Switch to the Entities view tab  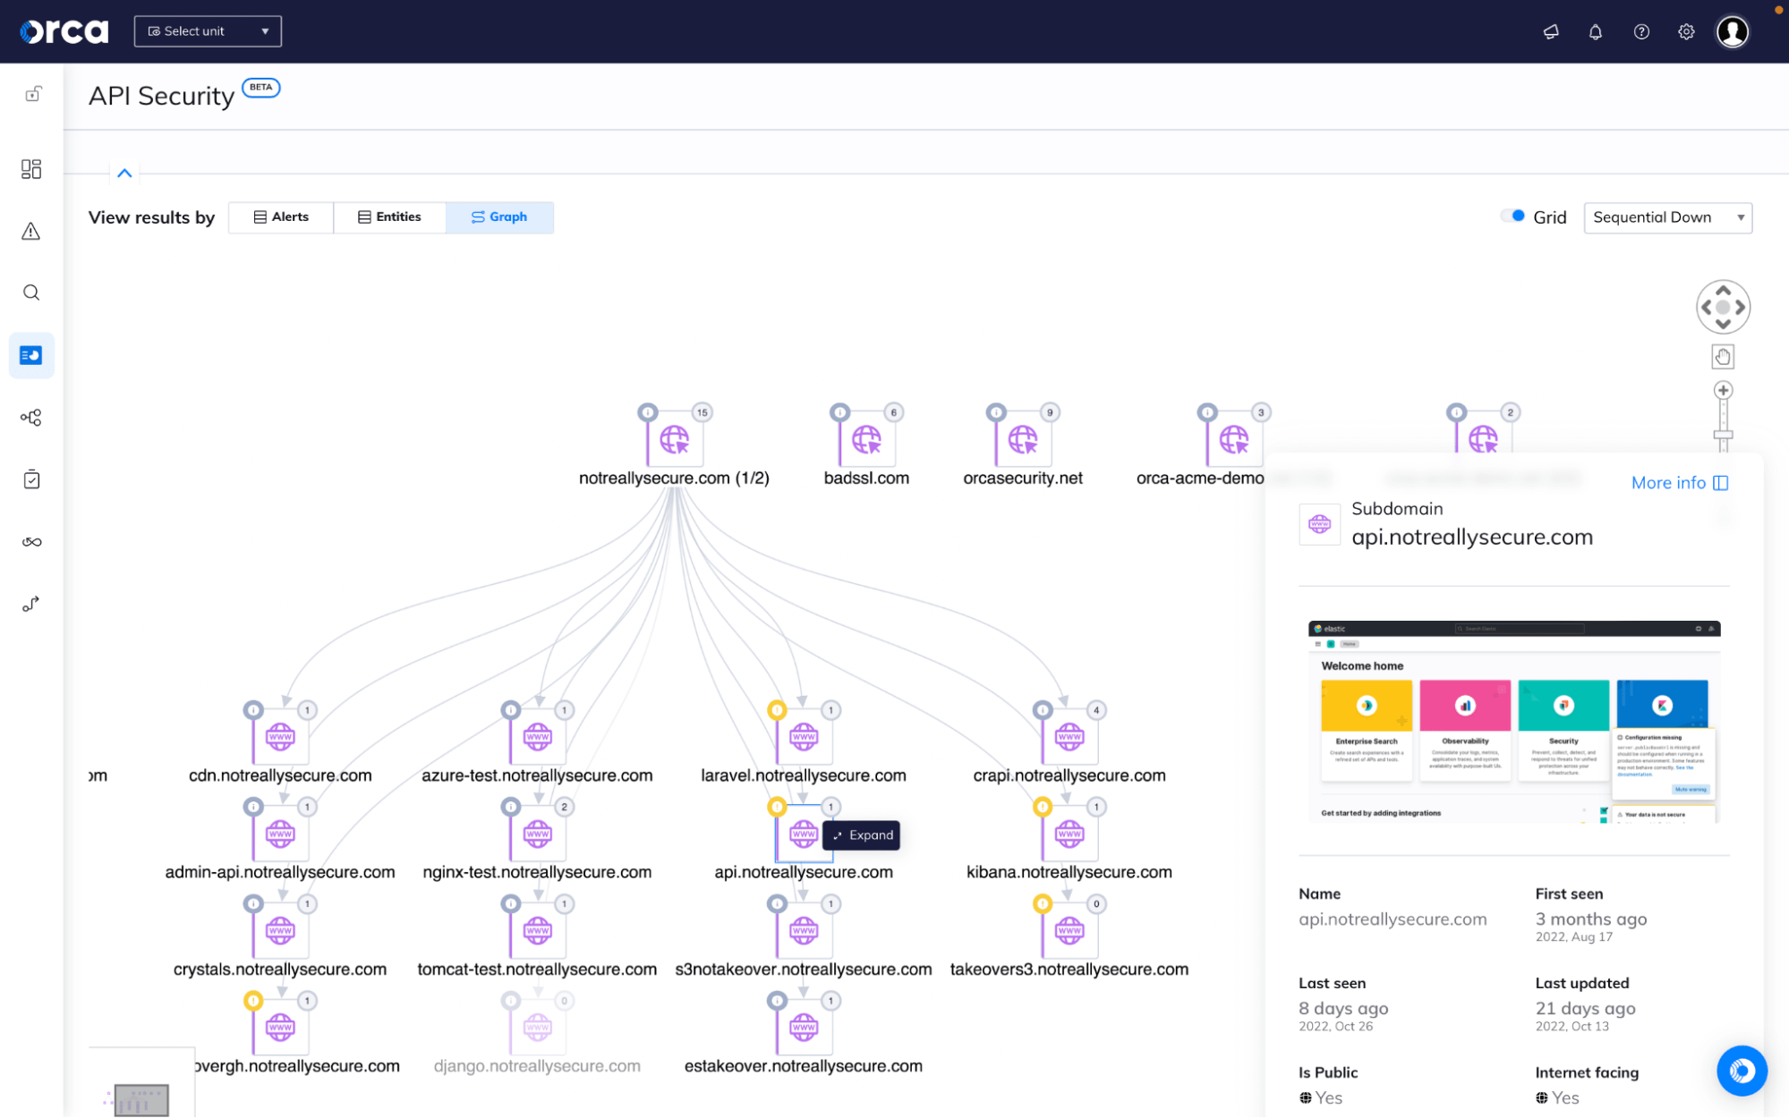coord(389,216)
